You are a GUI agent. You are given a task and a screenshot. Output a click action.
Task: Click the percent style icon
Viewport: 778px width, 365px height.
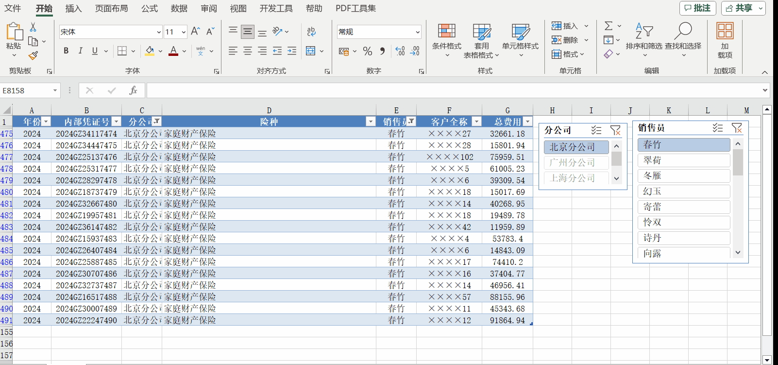pyautogui.click(x=368, y=51)
